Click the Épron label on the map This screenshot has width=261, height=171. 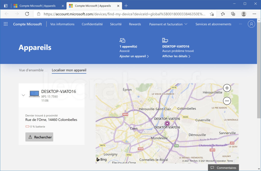coord(127,90)
